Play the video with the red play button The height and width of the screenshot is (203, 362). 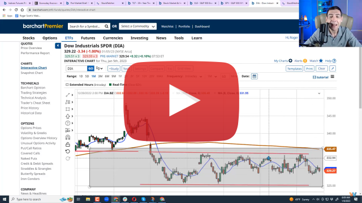[181, 101]
